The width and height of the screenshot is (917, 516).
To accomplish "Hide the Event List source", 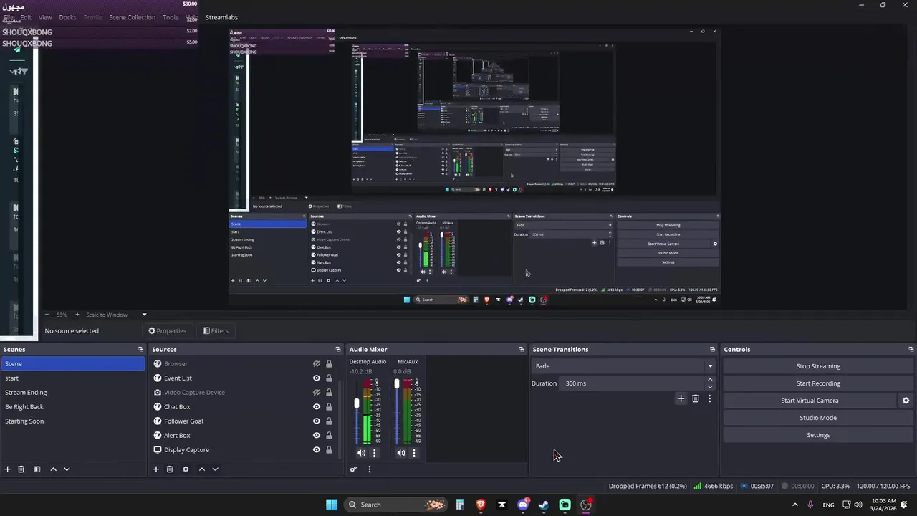I will pyautogui.click(x=316, y=378).
